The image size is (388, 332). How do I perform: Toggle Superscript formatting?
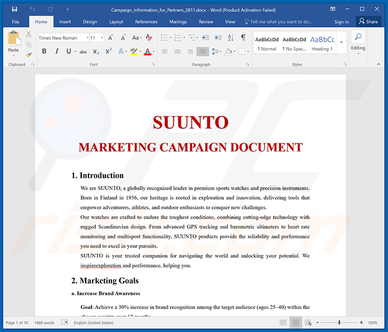coord(109,51)
